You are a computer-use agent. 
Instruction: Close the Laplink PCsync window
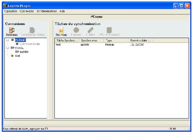tap(187, 6)
